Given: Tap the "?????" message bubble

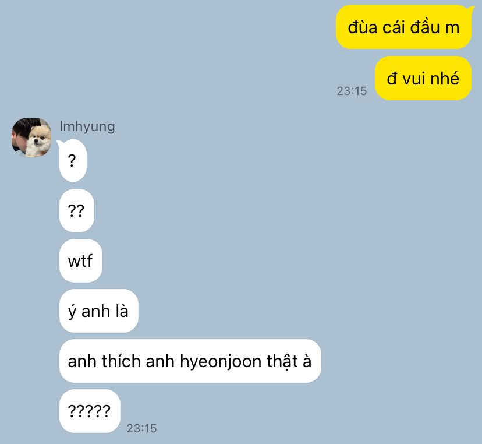Looking at the screenshot, I should pos(90,411).
